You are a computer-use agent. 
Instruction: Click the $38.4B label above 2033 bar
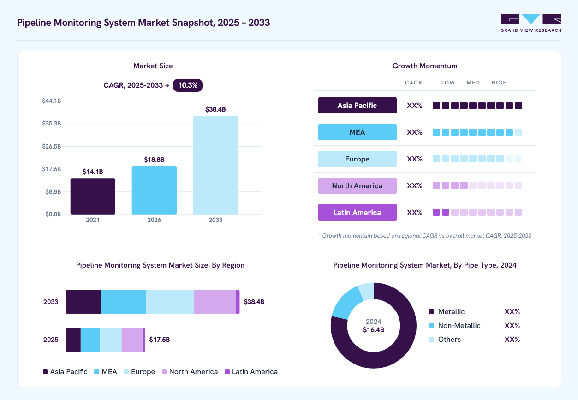pyautogui.click(x=215, y=109)
